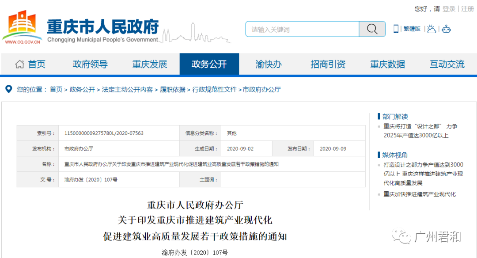Screen dimensions: 477x258
Task: Open article 重庆将打造"设计之都"
Action: click(420, 131)
